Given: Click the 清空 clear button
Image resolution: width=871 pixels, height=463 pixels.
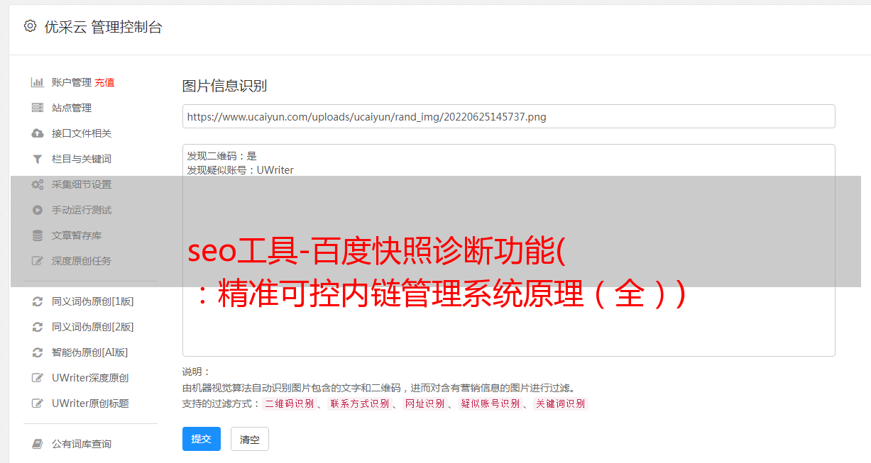Looking at the screenshot, I should tap(250, 440).
